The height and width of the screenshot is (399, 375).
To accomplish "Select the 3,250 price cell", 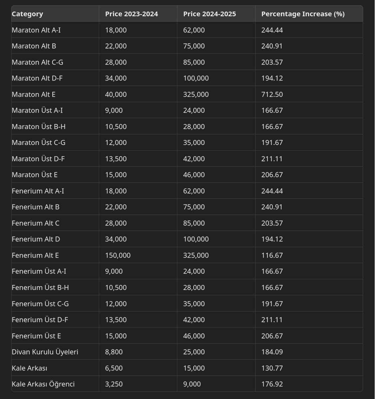I will tap(114, 384).
